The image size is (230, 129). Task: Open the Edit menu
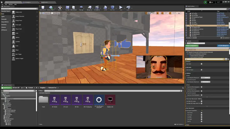pos(6,4)
